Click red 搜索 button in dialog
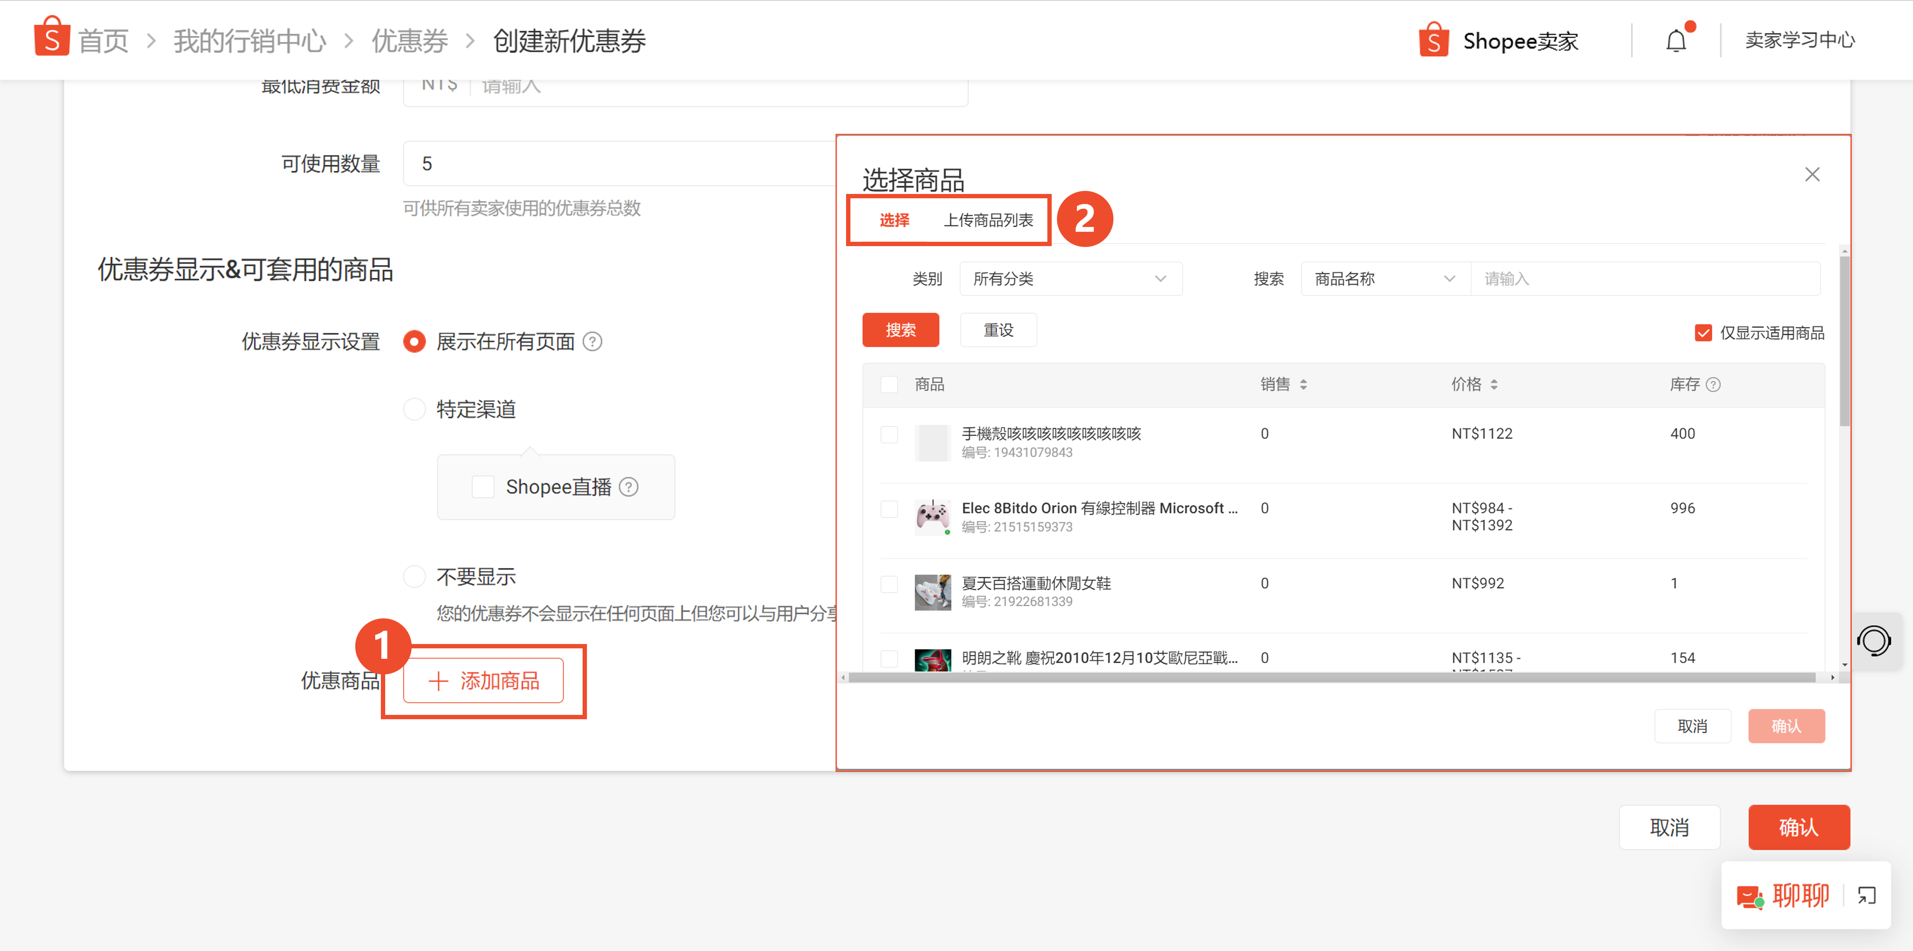The height and width of the screenshot is (951, 1913). [901, 330]
